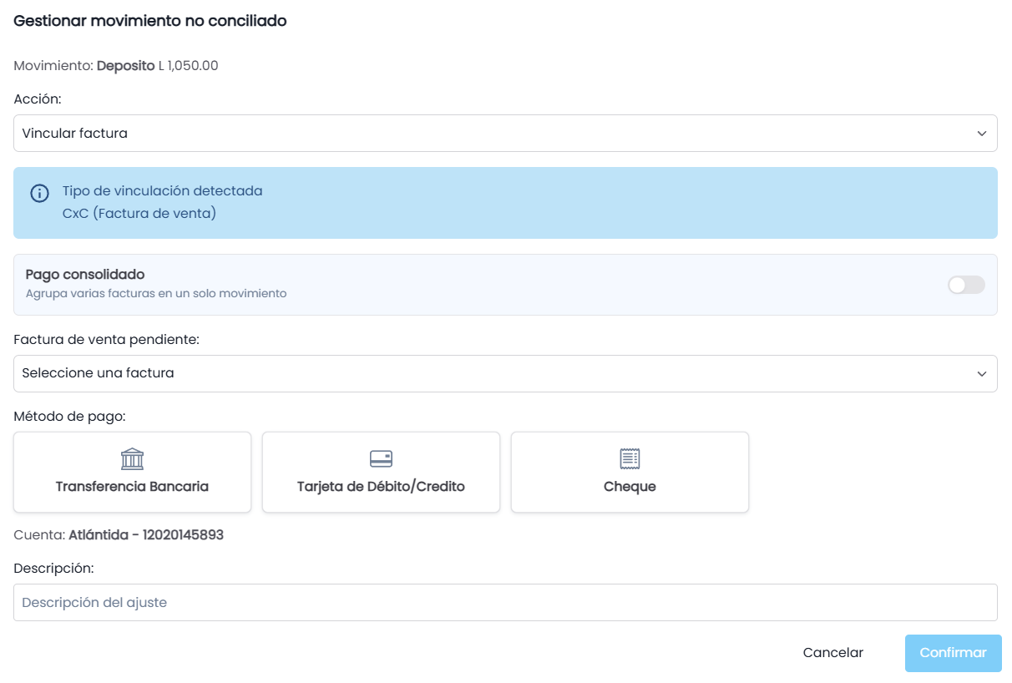Enable the Pago consolidado switch
The image size is (1012, 683).
(966, 285)
